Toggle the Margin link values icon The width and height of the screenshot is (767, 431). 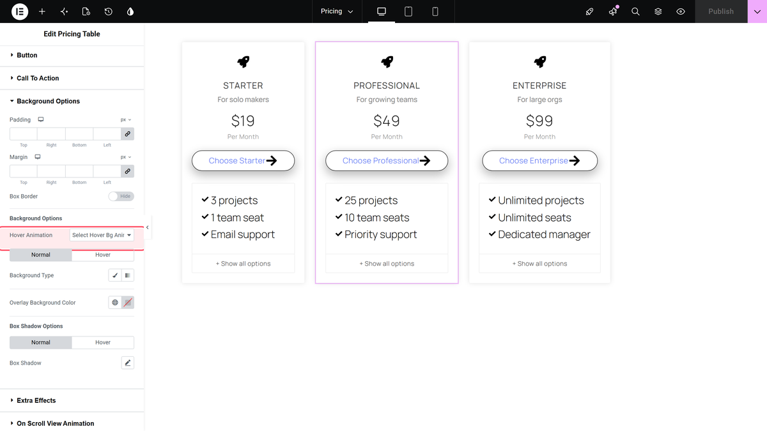point(128,172)
